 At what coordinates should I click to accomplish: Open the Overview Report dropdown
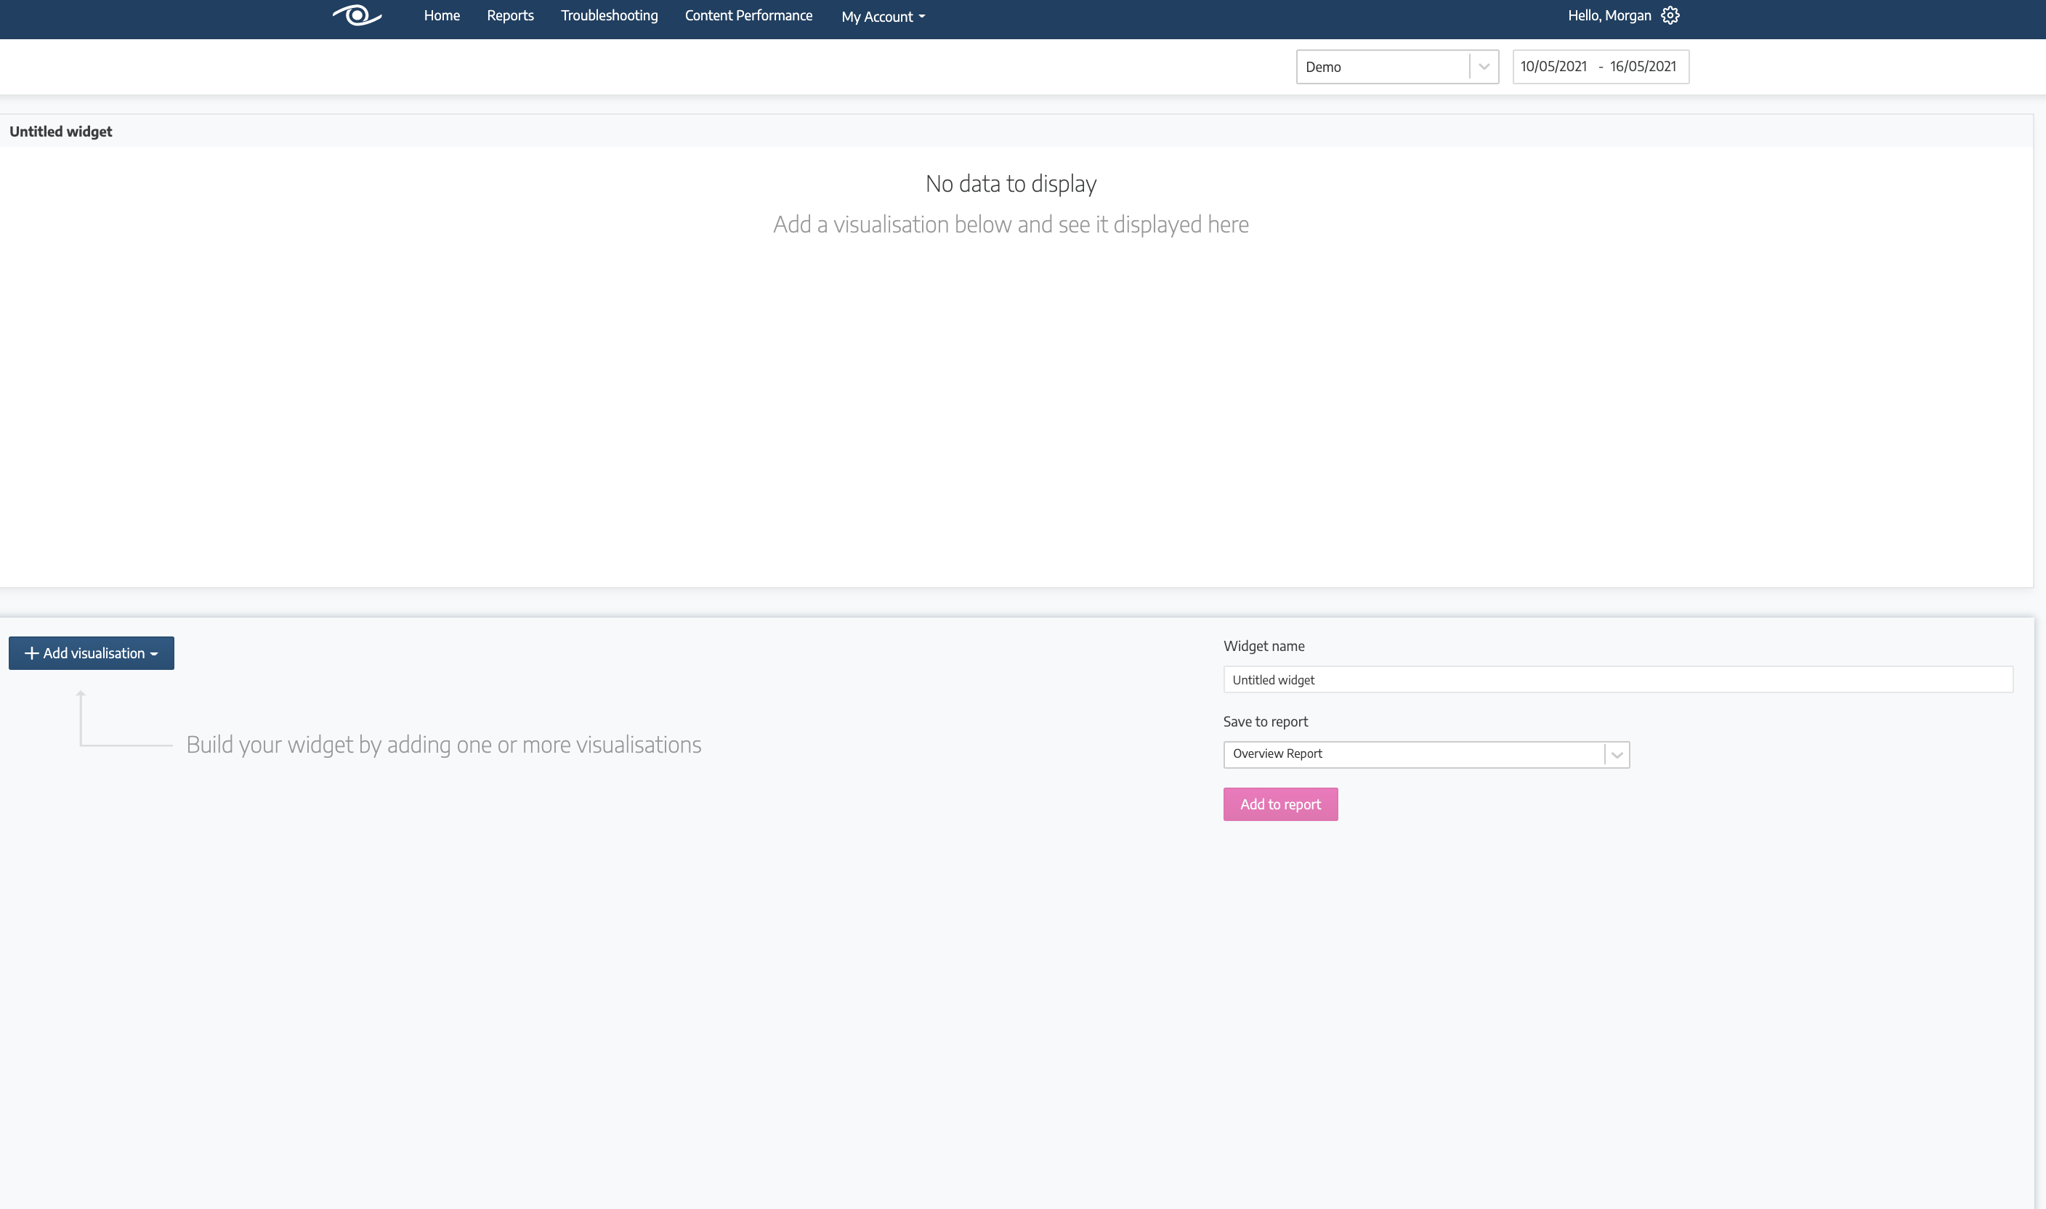tap(1426, 754)
